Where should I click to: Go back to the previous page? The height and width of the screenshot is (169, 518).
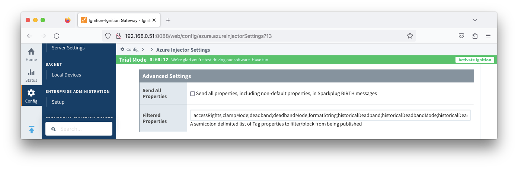[x=30, y=36]
